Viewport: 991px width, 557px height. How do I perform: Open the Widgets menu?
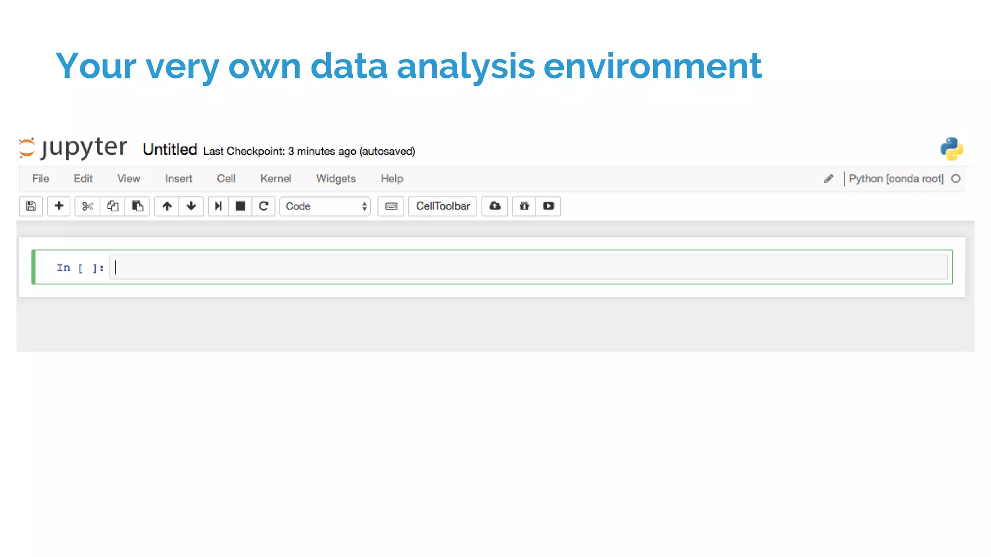click(x=336, y=179)
